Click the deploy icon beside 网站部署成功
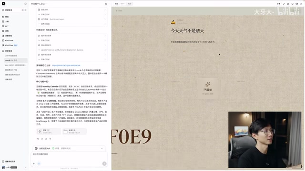The height and width of the screenshot is (171, 305). coord(39,45)
